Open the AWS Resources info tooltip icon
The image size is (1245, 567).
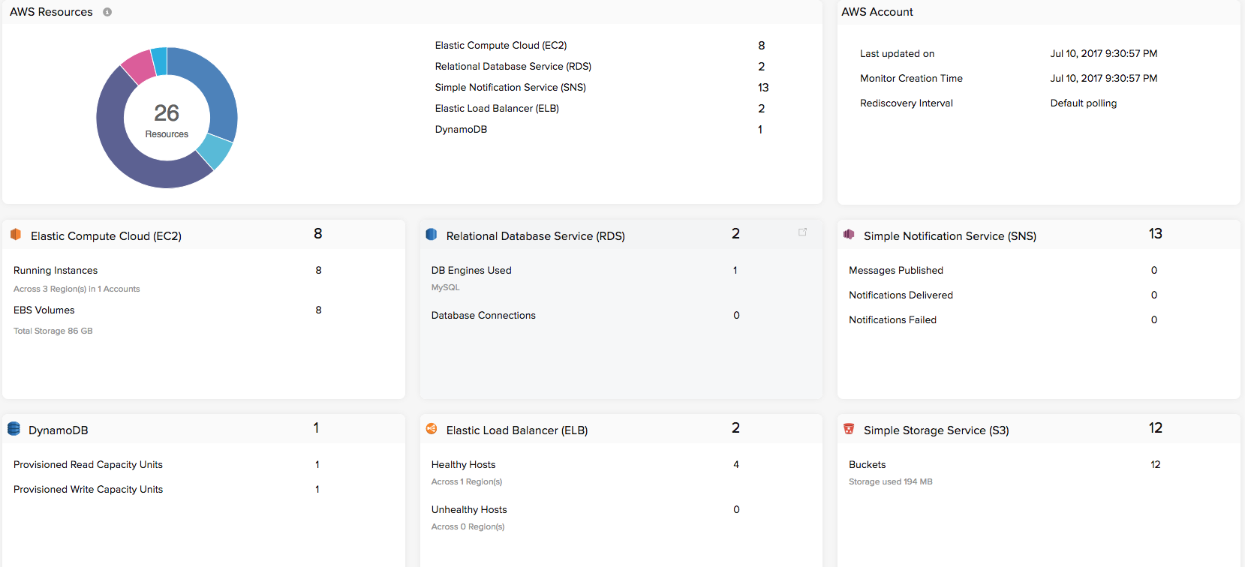tap(107, 12)
